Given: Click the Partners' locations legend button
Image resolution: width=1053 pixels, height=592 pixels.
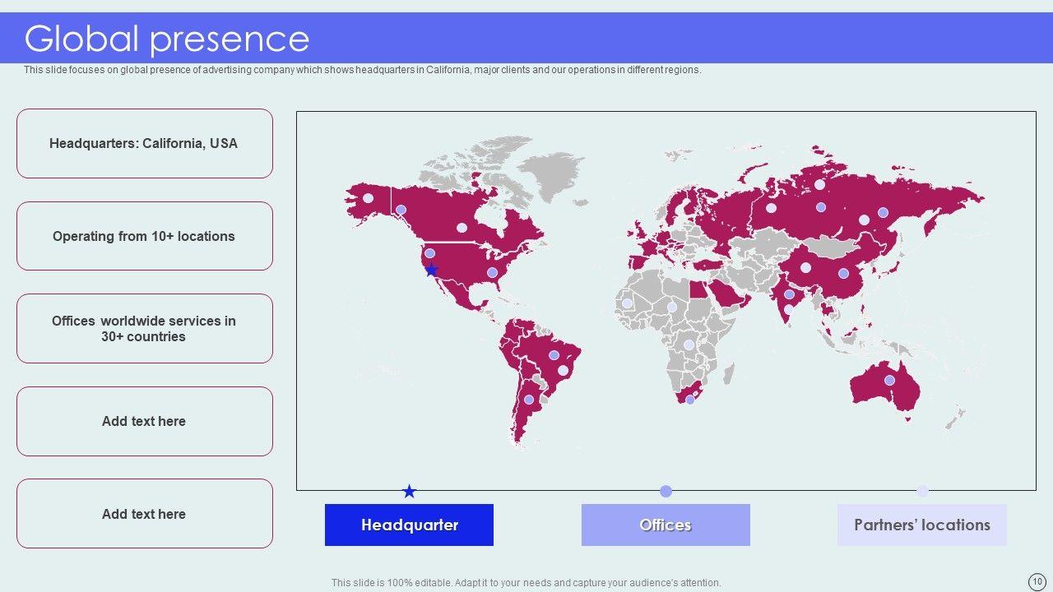Looking at the screenshot, I should click(x=921, y=525).
